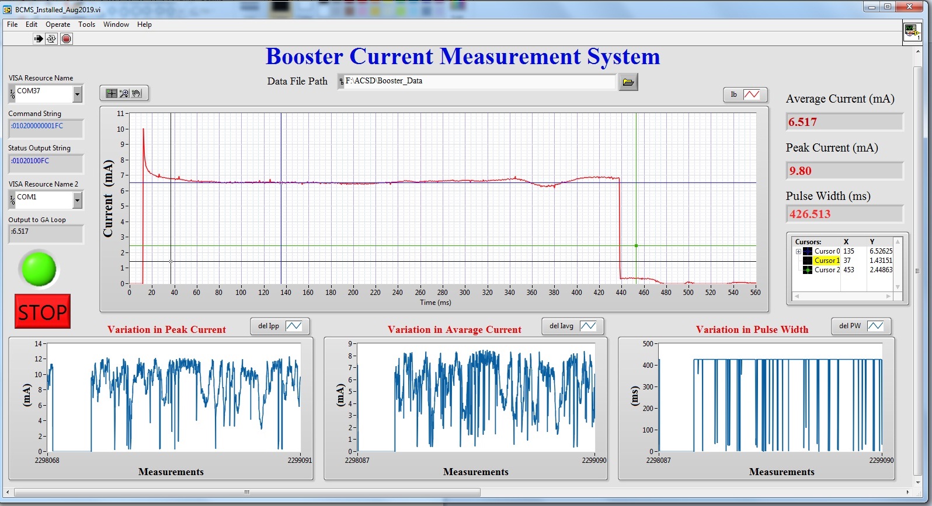The image size is (932, 506).
Task: Click the cursor legend scroll up arrow
Action: 898,241
